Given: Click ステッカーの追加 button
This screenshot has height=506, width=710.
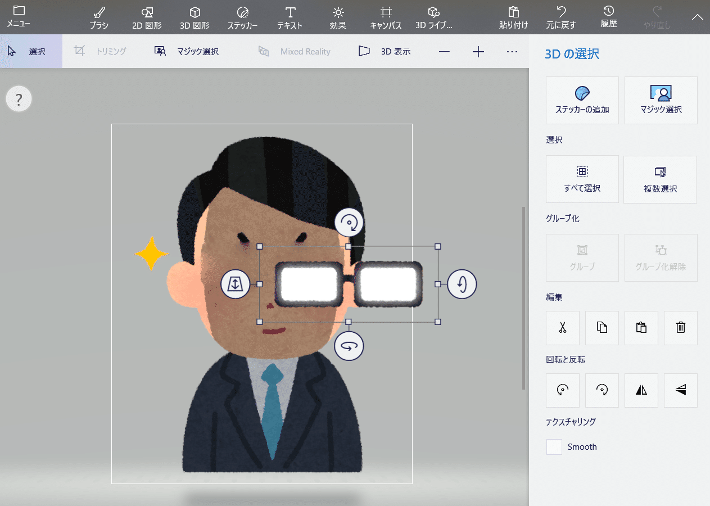Looking at the screenshot, I should (x=582, y=100).
